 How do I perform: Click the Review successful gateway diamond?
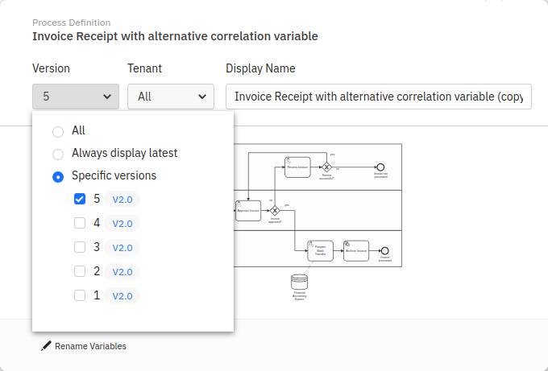click(x=326, y=167)
